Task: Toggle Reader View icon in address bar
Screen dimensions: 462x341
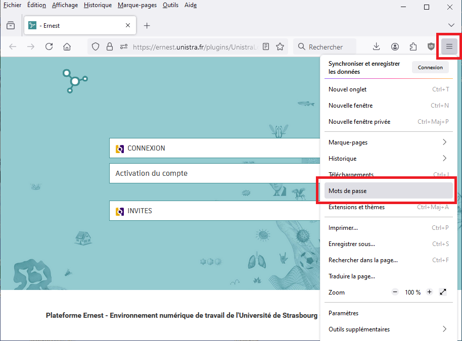Action: pyautogui.click(x=266, y=47)
